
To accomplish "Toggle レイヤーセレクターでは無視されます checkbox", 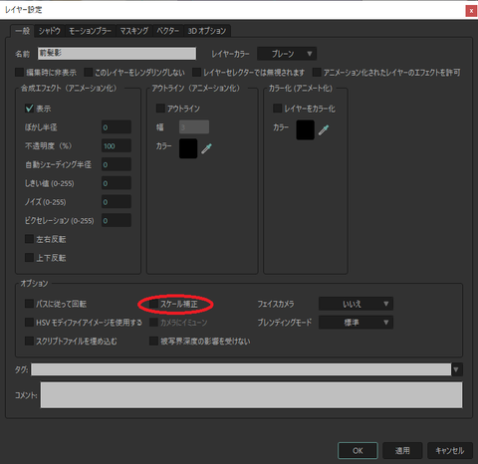I will (197, 72).
